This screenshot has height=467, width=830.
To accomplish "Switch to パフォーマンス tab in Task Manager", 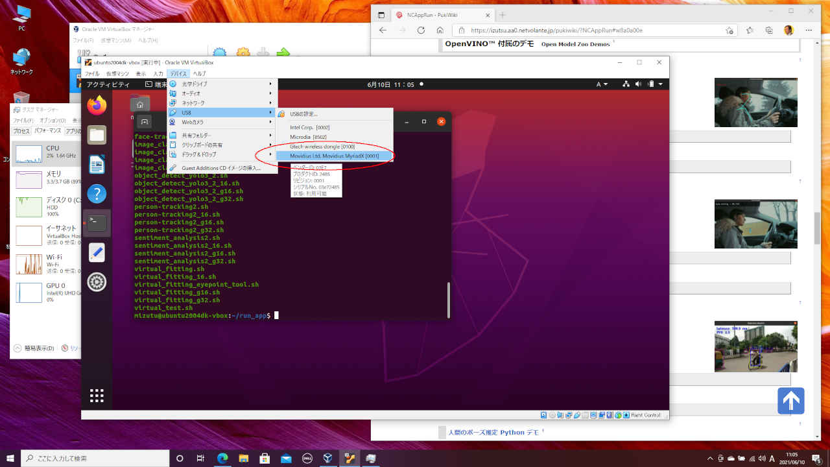I will point(47,130).
